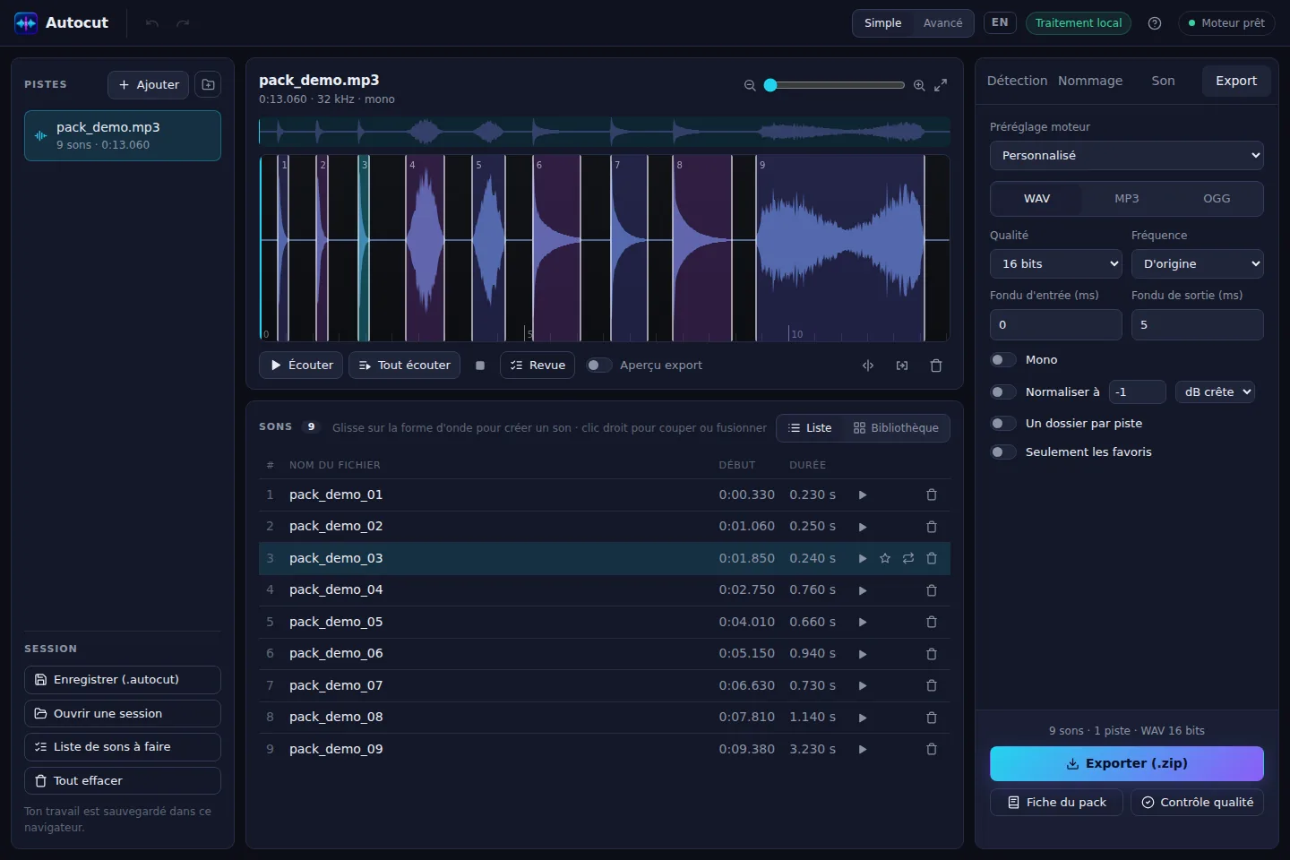Image resolution: width=1290 pixels, height=860 pixels.
Task: Click the undo arrow icon
Action: point(152,23)
